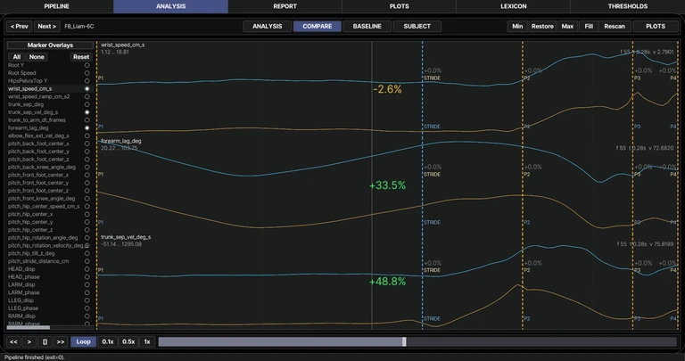The image size is (685, 361).
Task: Click the Max button
Action: pyautogui.click(x=567, y=26)
